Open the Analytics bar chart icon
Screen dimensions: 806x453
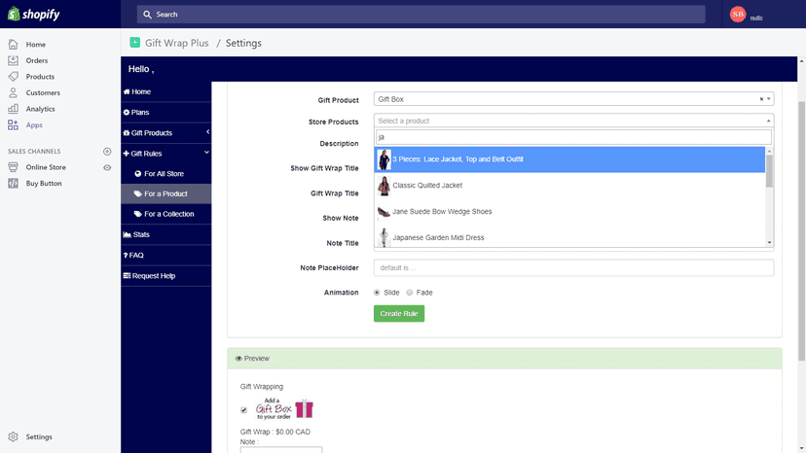[14, 109]
